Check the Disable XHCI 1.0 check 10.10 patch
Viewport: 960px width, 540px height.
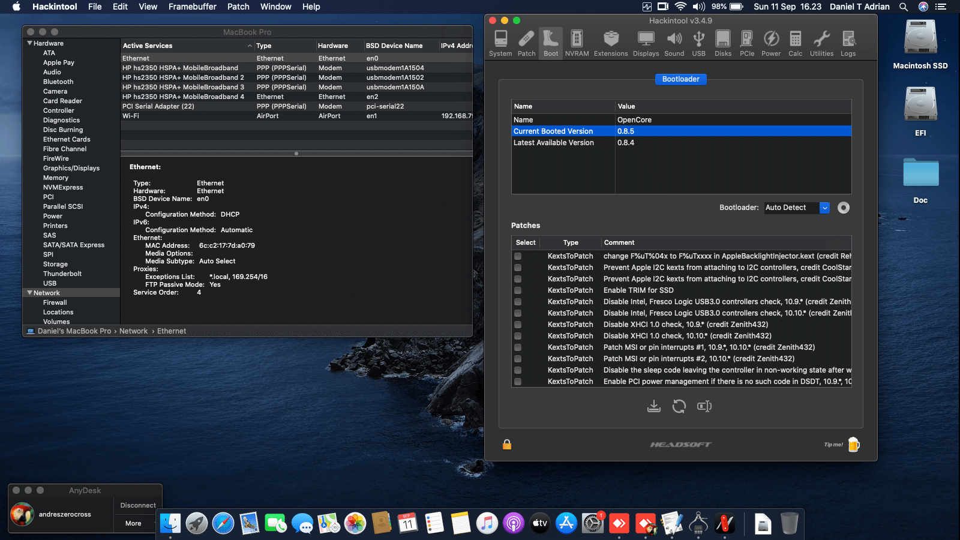point(518,336)
